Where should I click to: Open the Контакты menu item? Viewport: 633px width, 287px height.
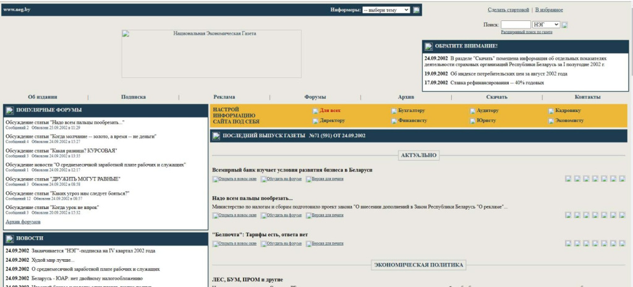(588, 97)
